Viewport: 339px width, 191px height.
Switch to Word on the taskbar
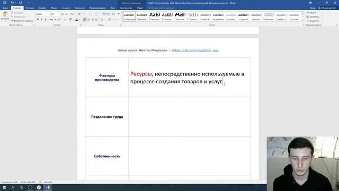47,187
